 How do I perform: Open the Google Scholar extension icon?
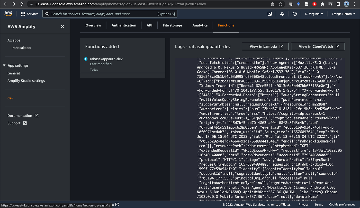[x=299, y=4]
